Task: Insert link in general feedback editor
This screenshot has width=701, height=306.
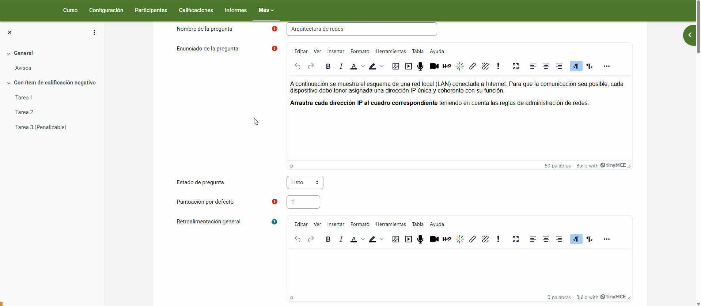Action: pos(473,239)
